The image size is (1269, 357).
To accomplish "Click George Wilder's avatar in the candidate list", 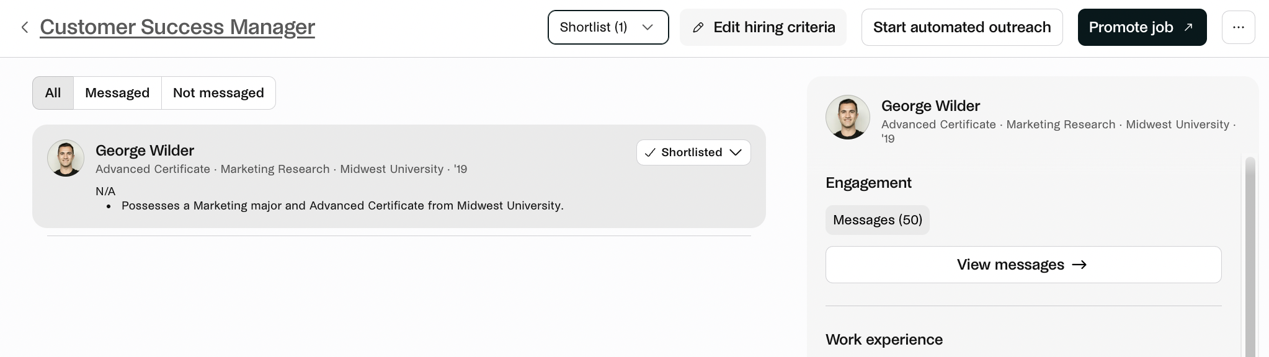I will 66,158.
